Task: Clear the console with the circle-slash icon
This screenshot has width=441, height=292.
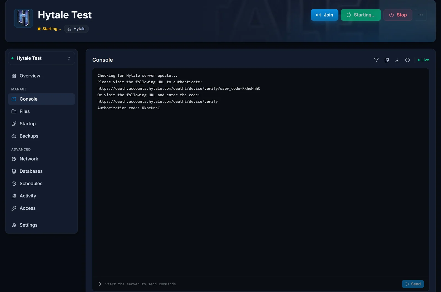Action: pos(407,60)
